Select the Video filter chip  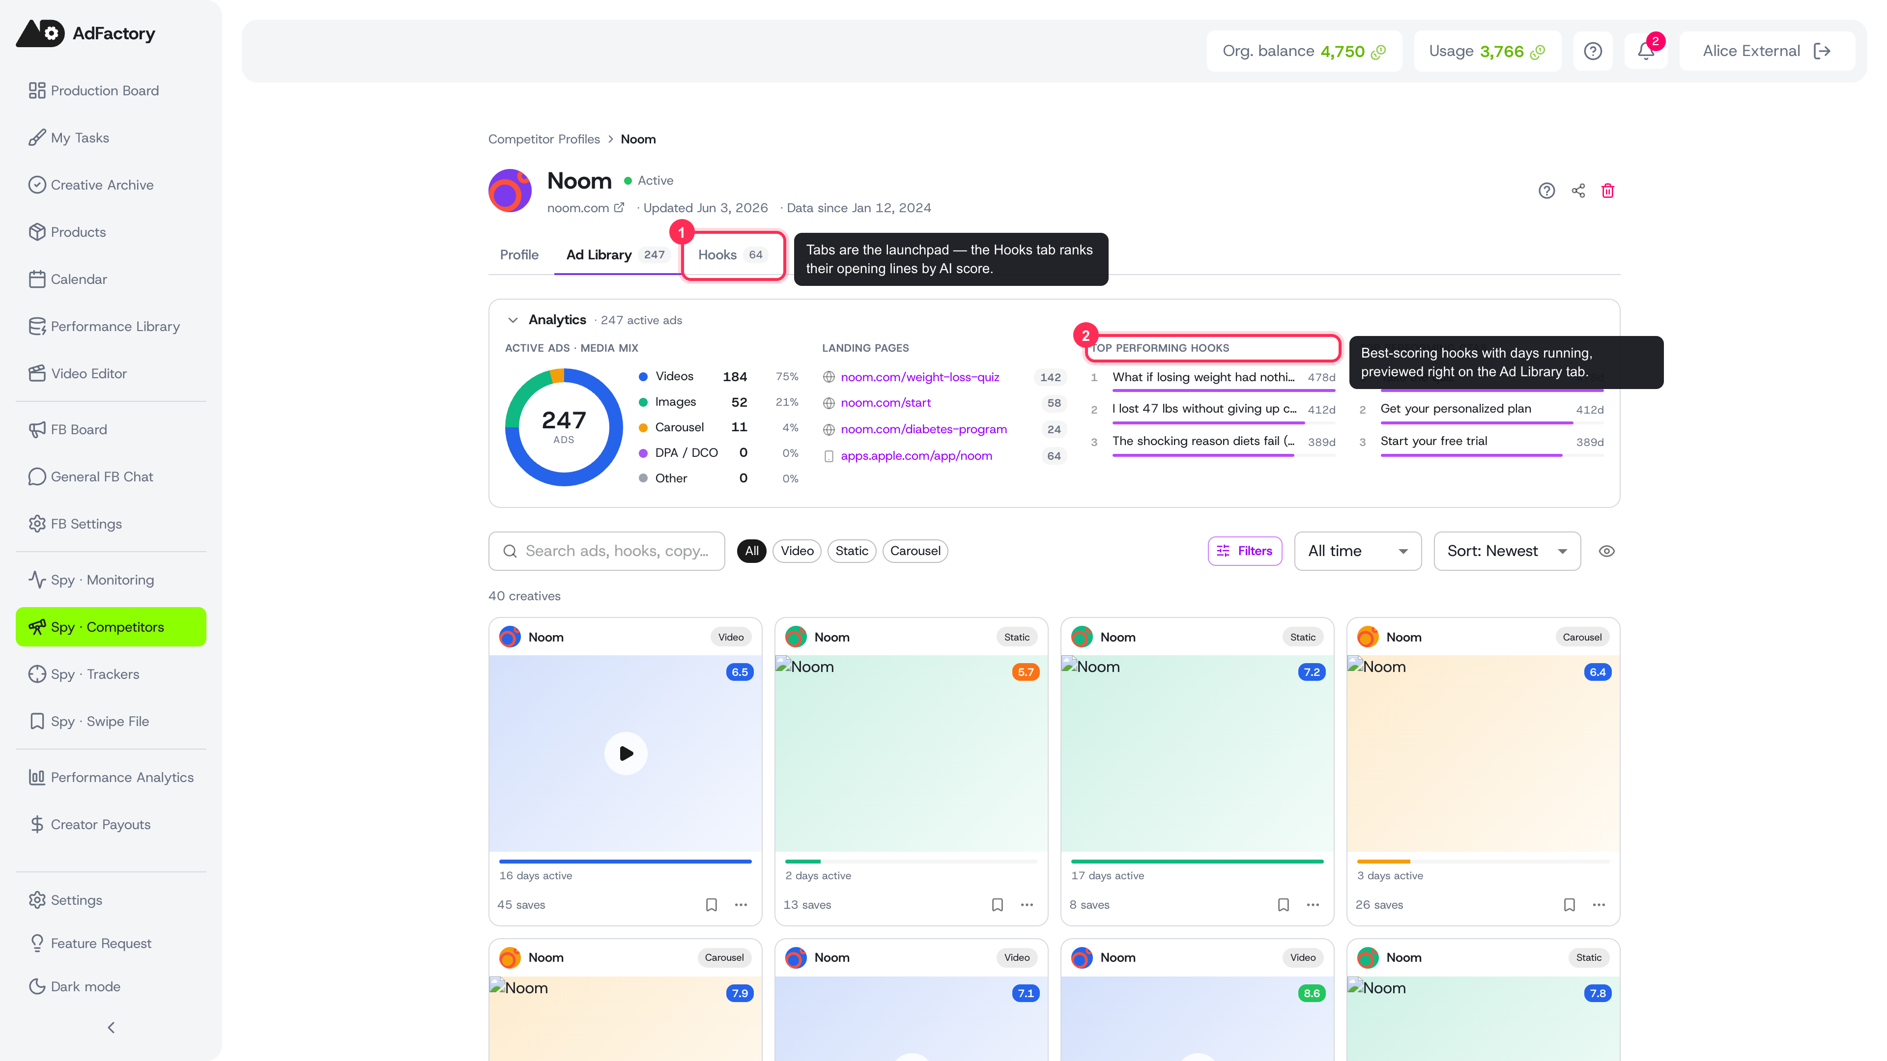[797, 551]
